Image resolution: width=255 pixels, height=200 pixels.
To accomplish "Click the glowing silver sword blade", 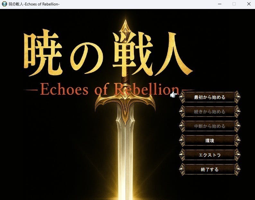I will (125, 151).
